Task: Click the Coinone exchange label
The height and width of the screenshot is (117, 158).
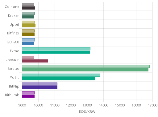Action: click(x=12, y=7)
